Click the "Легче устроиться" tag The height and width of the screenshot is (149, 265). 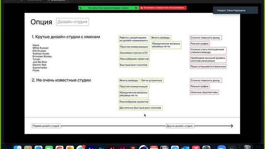pyautogui.click(x=152, y=80)
